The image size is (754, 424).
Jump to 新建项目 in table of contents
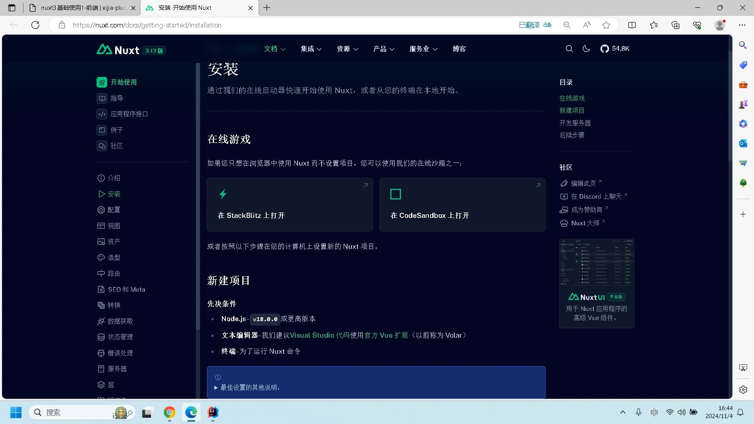pos(572,110)
